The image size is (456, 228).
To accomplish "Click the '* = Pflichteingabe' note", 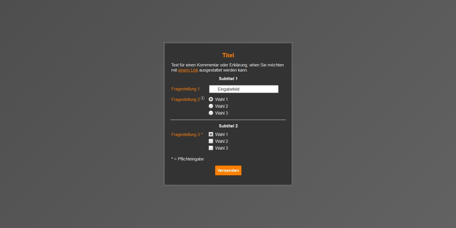I will click(188, 159).
